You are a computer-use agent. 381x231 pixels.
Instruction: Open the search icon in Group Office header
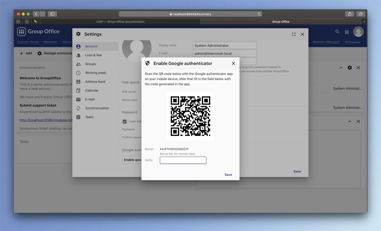click(x=338, y=32)
